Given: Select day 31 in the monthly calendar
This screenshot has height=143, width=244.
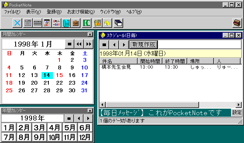Looking at the screenshot, I should 84,90.
